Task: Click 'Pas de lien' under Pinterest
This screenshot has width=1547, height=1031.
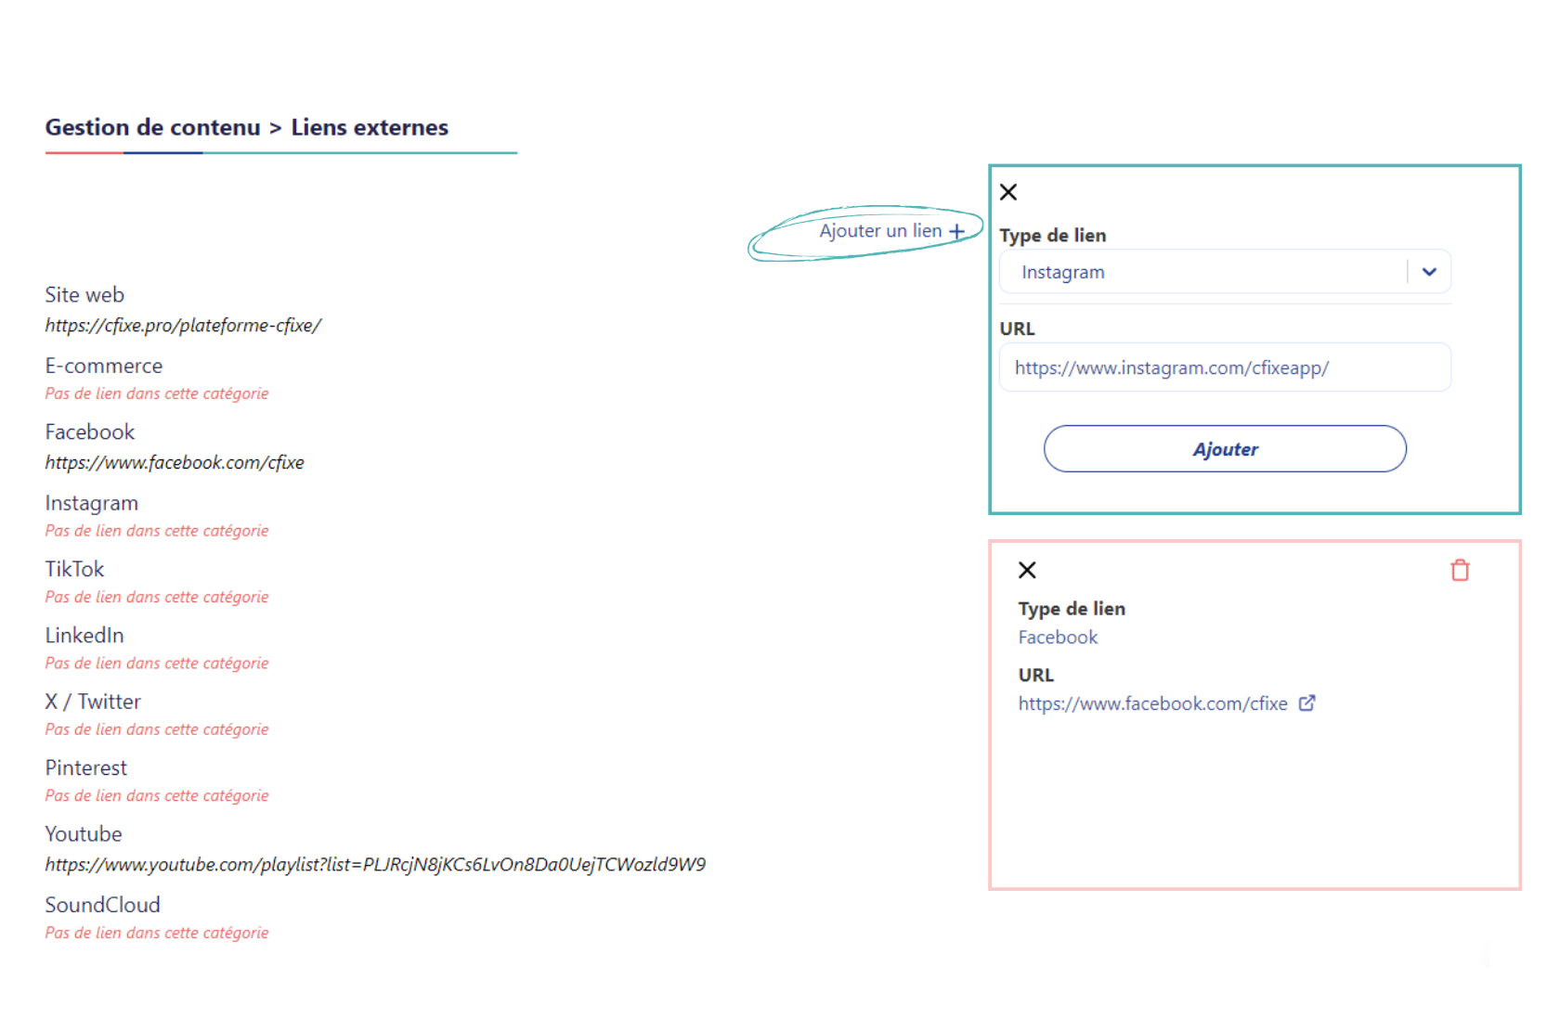Action: (x=157, y=796)
